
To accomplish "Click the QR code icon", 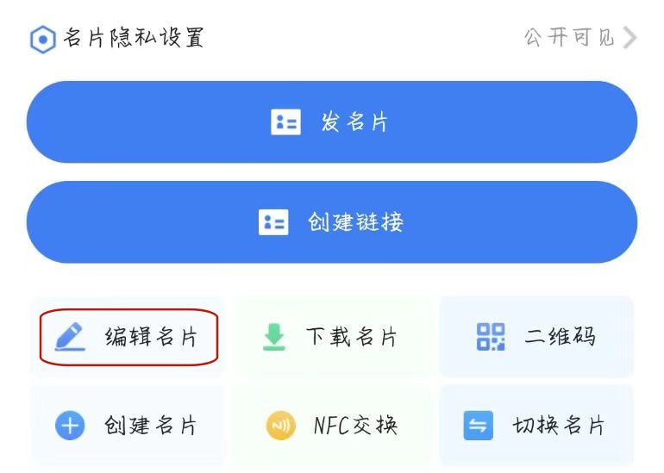I will pos(491,336).
